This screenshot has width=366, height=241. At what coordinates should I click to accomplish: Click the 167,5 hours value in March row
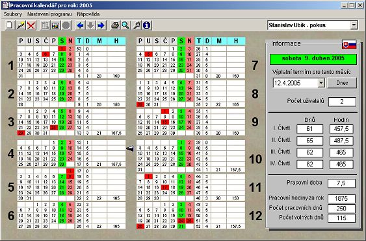pyautogui.click(x=116, y=133)
